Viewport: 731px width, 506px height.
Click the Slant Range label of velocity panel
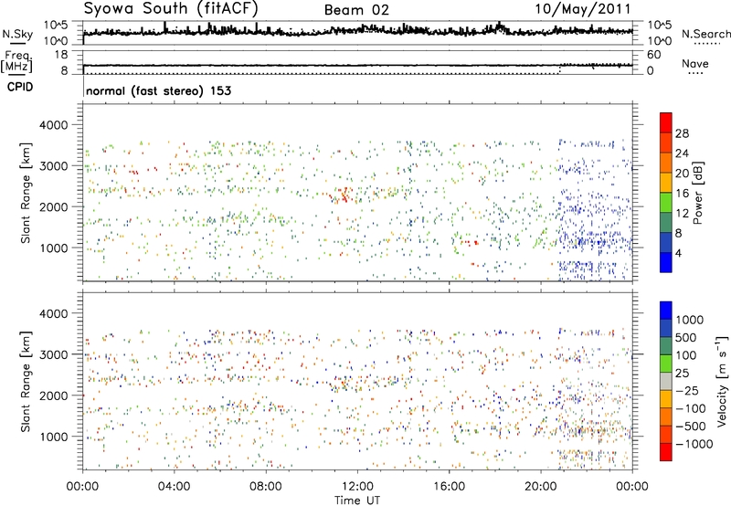[26, 381]
